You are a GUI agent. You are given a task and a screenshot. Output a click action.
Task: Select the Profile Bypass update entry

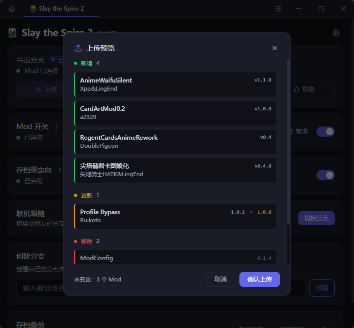(175, 216)
